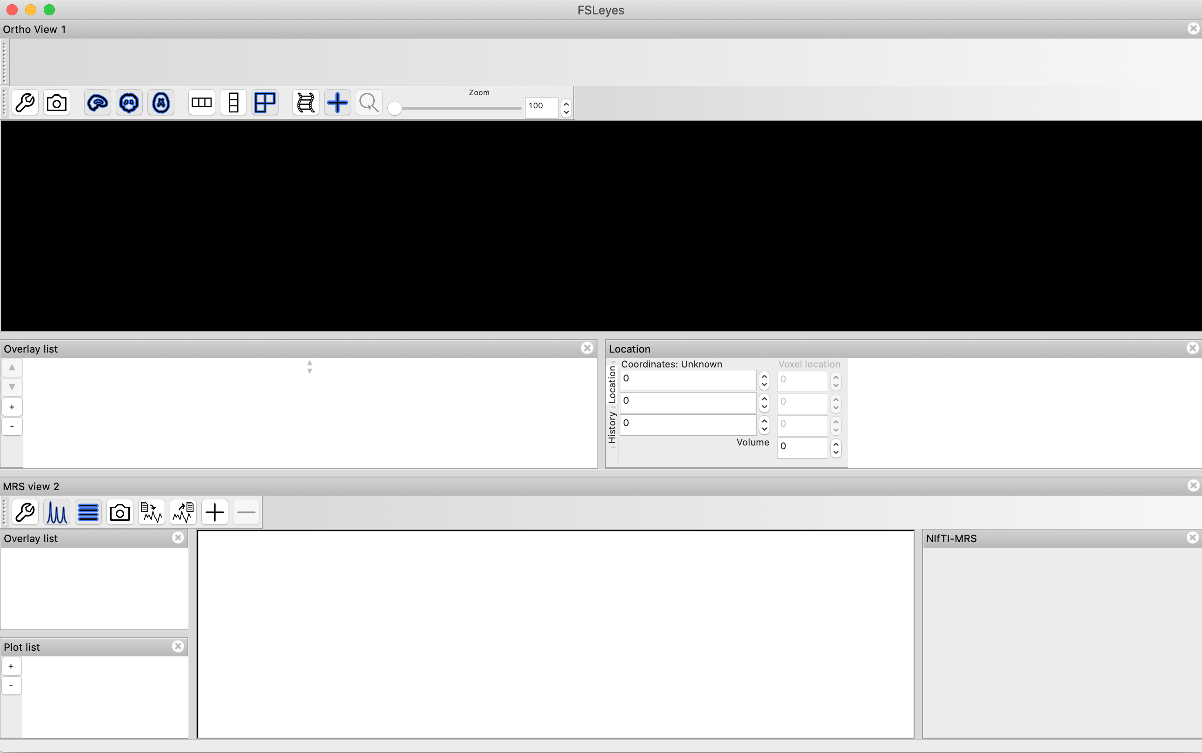The image size is (1202, 753).
Task: Click import data series icon
Action: [152, 512]
